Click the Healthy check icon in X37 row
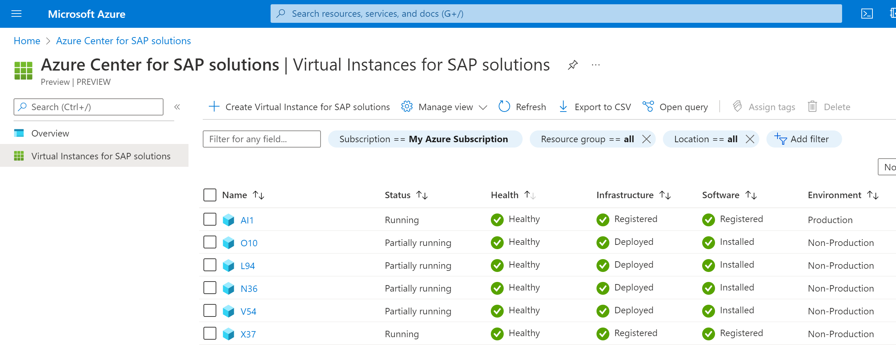Image resolution: width=896 pixels, height=345 pixels. coord(497,334)
